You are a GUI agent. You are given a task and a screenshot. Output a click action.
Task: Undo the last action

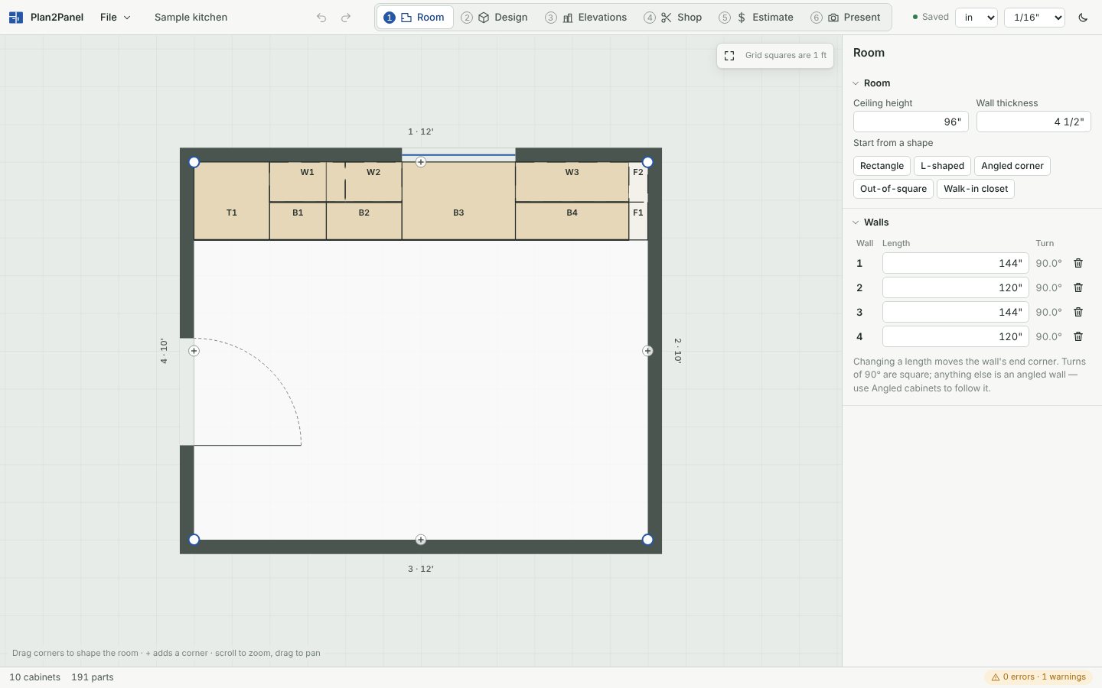tap(321, 18)
